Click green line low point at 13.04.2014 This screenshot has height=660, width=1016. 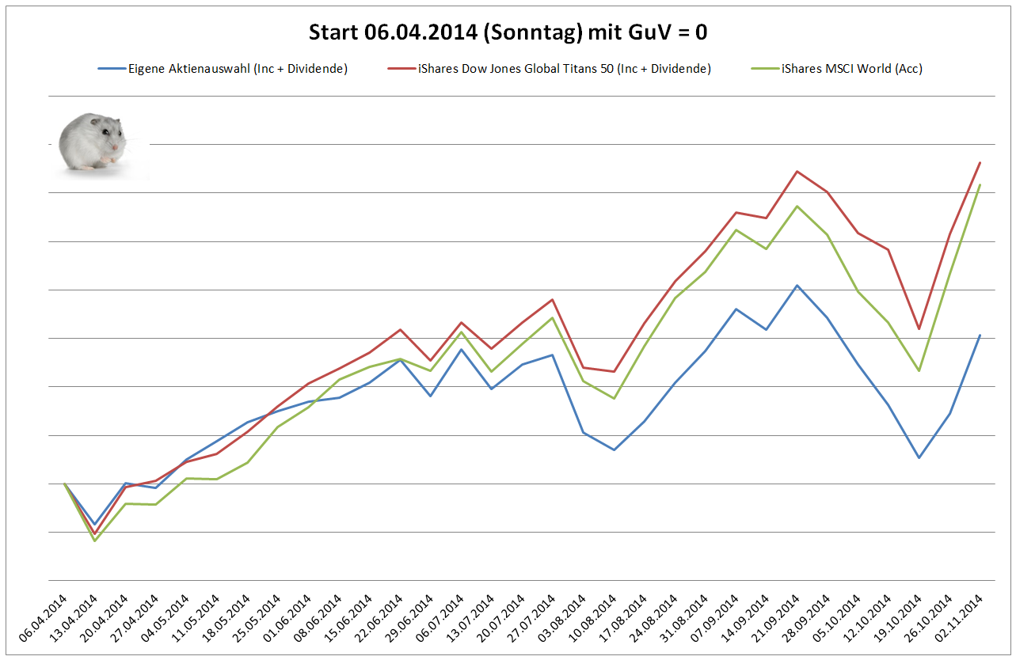point(95,540)
